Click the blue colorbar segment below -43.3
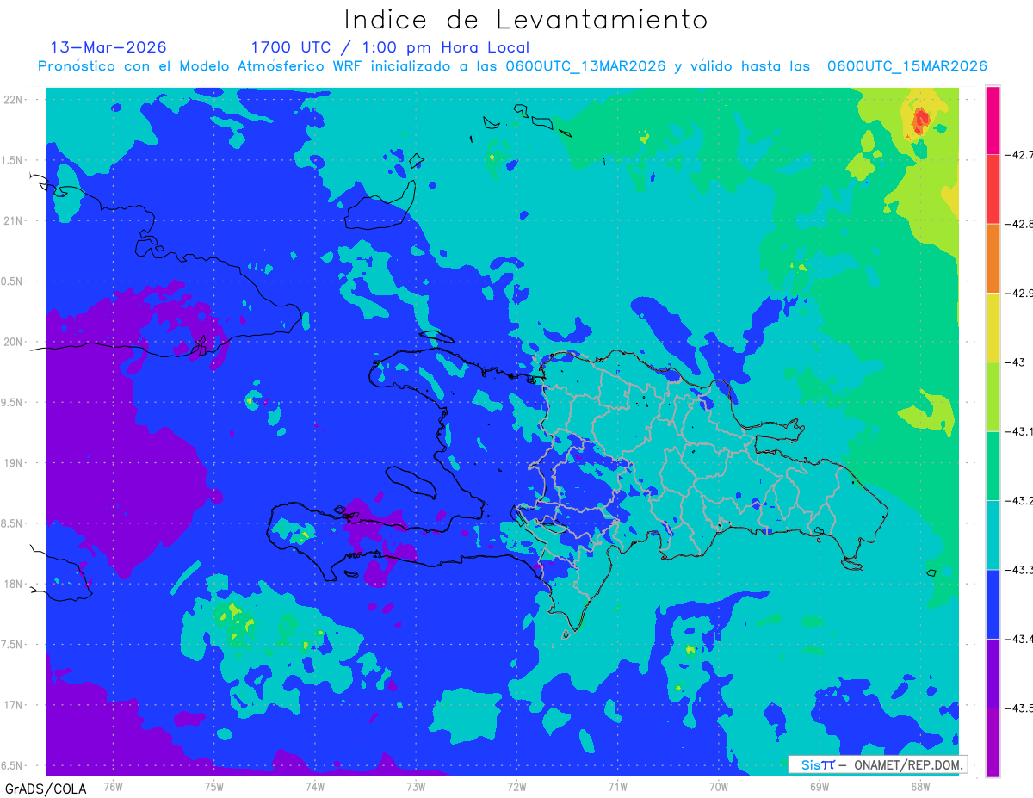 [993, 603]
